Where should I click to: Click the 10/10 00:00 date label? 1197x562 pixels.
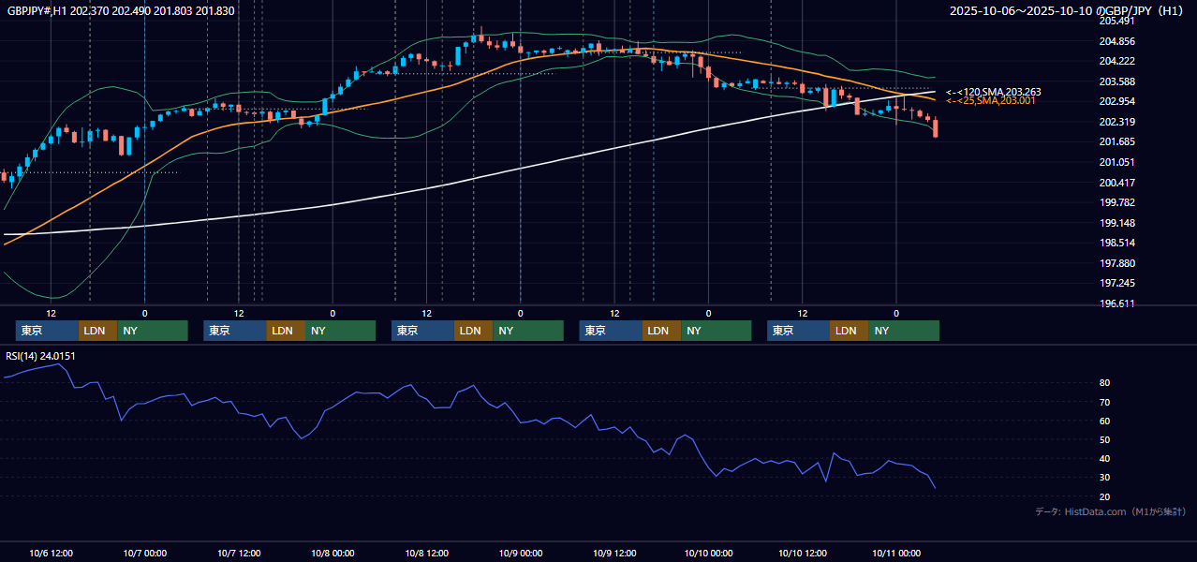[708, 553]
